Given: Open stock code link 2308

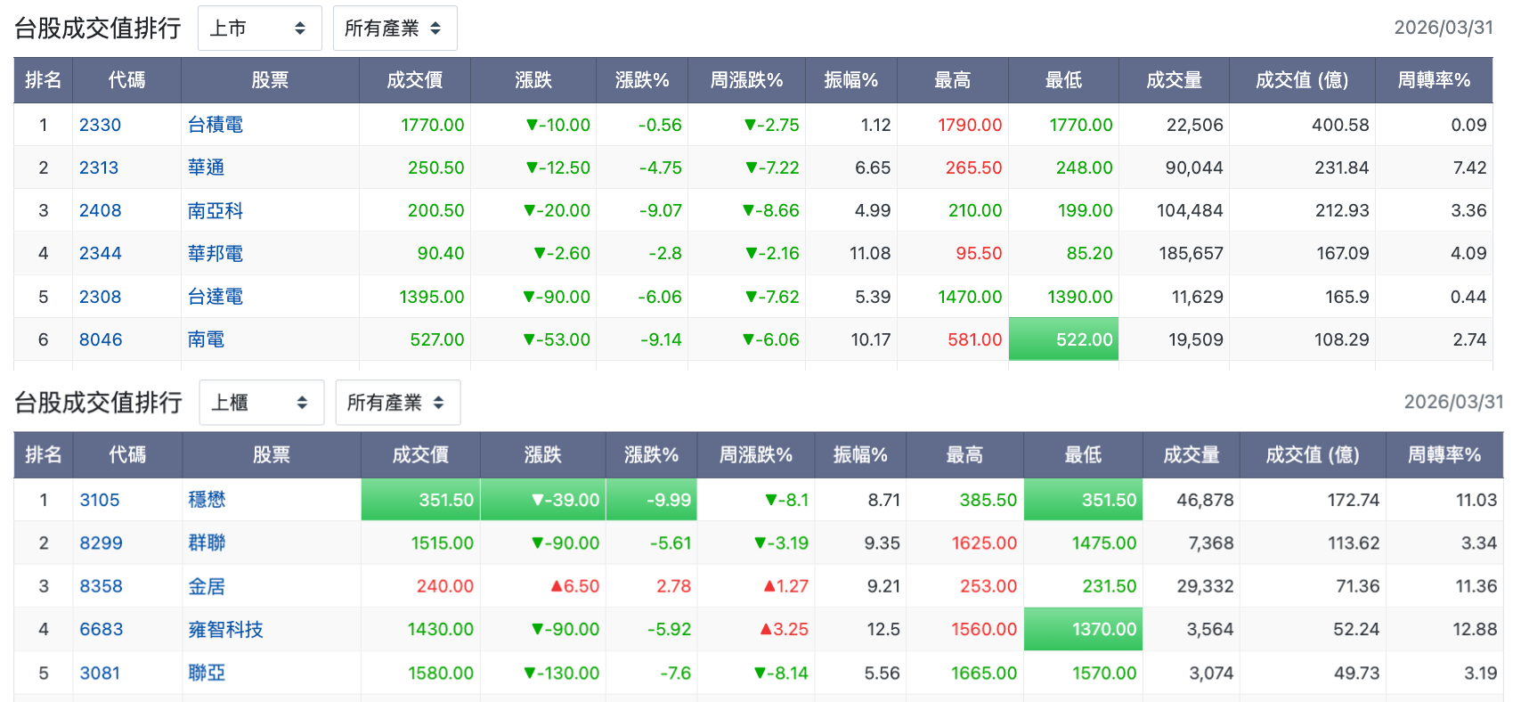Looking at the screenshot, I should click(100, 297).
